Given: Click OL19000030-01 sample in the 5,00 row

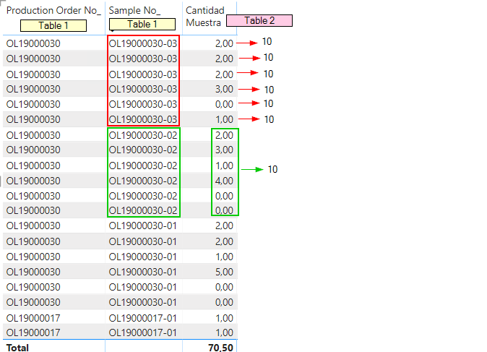Looking at the screenshot, I should coord(143,272).
